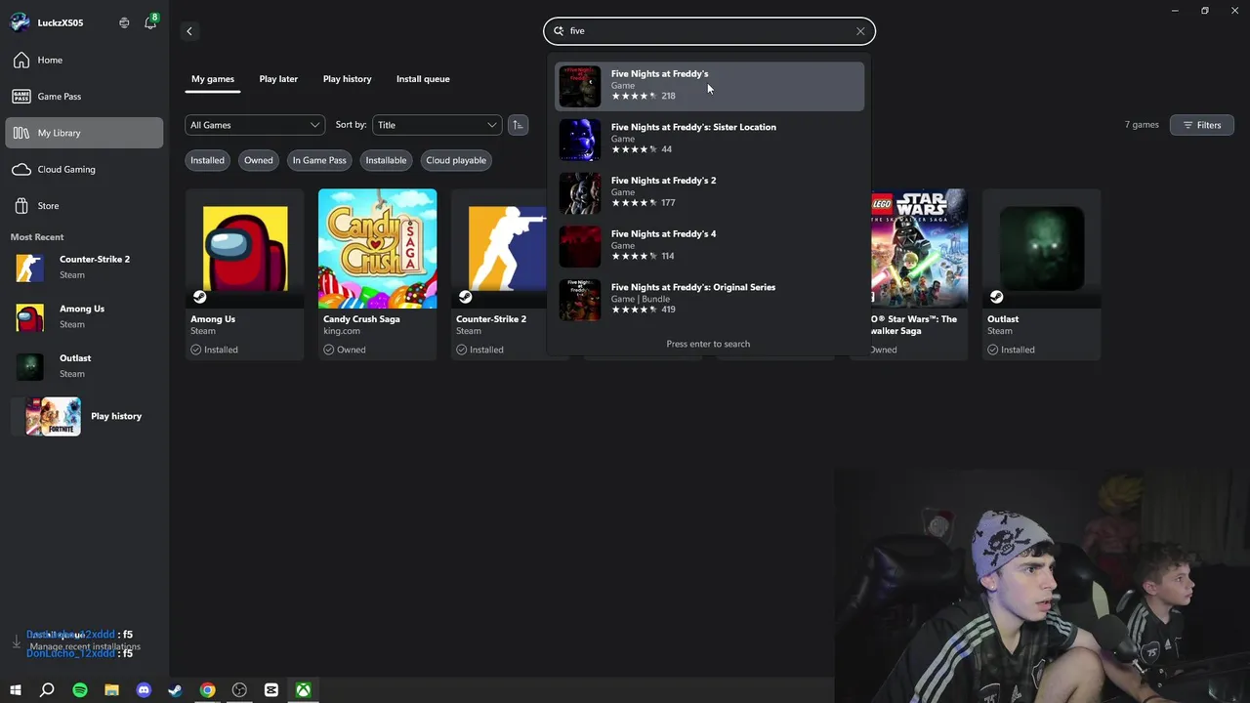Image resolution: width=1250 pixels, height=703 pixels.
Task: Open Outlast game card
Action: coord(1042,274)
